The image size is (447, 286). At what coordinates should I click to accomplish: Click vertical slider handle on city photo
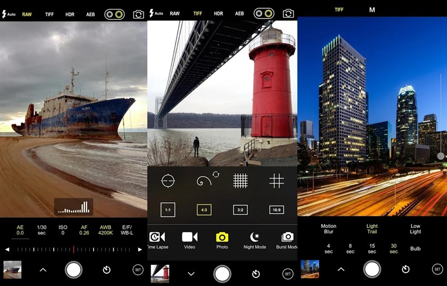[441, 156]
